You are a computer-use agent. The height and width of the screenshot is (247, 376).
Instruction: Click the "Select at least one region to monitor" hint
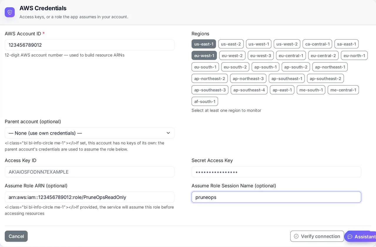click(226, 111)
